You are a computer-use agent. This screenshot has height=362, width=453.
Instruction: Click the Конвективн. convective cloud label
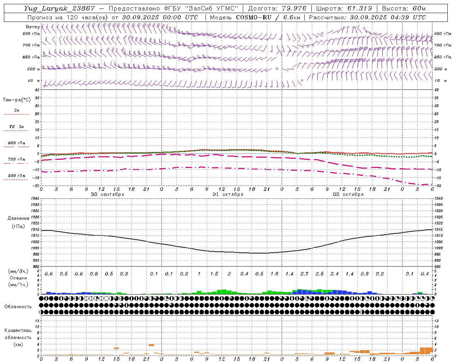(x=18, y=331)
